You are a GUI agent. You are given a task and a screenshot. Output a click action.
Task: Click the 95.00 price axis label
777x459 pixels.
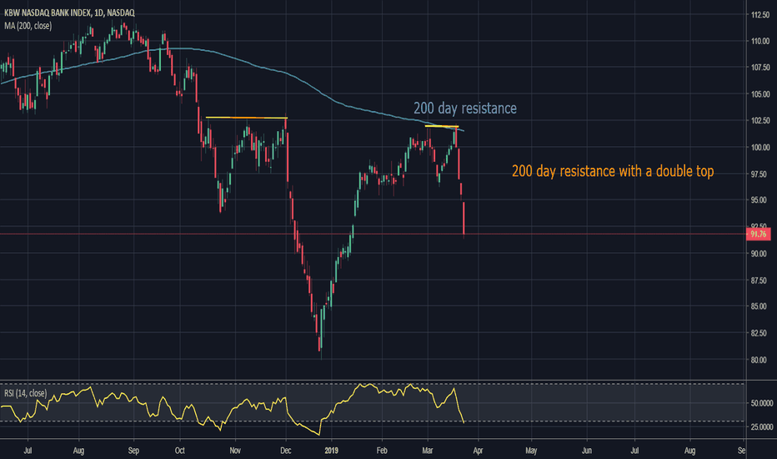coord(760,200)
